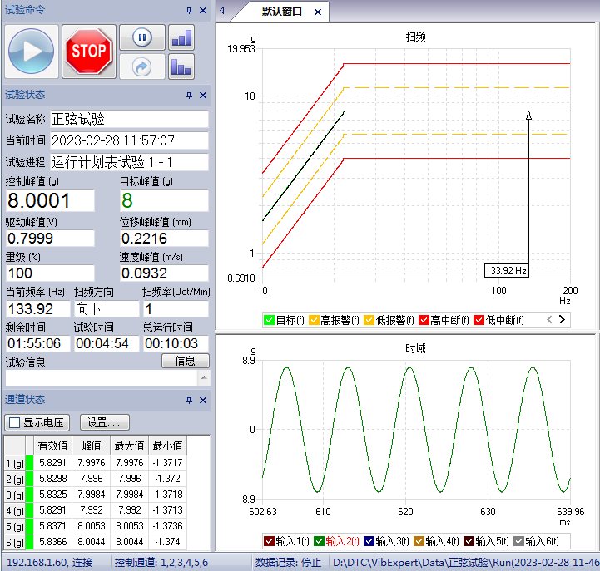600x571 pixels.
Task: Click channel 6 green status indicator
Action: tap(29, 542)
